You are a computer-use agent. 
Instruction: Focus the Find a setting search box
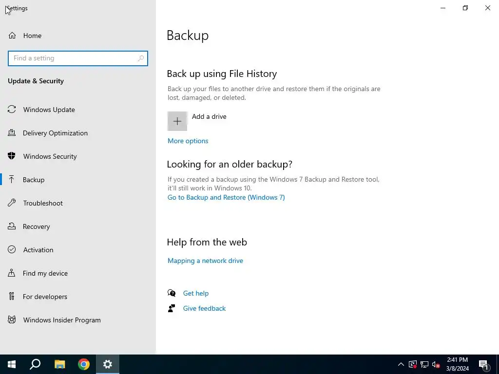point(78,58)
